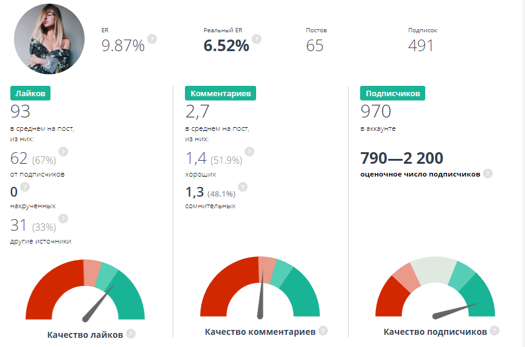Click the Постов count 65

[x=315, y=46]
